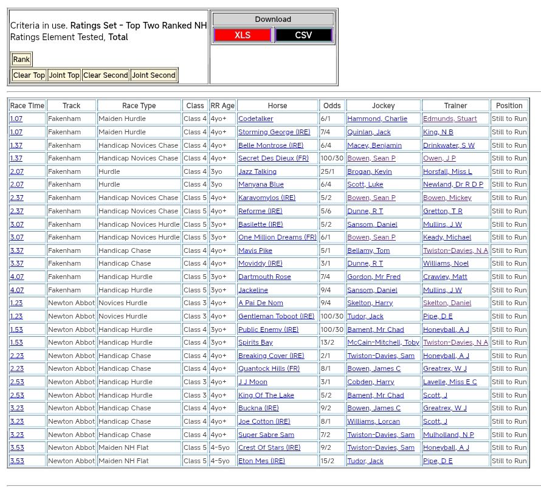Select horse King Of The Lake
This screenshot has width=541, height=490.
click(266, 396)
